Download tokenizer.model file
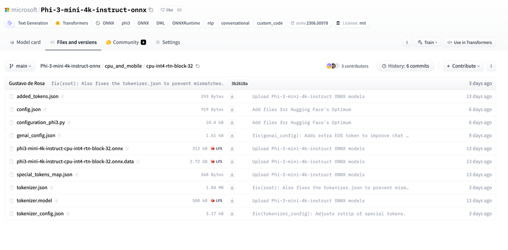The width and height of the screenshot is (508, 250). tap(232, 201)
